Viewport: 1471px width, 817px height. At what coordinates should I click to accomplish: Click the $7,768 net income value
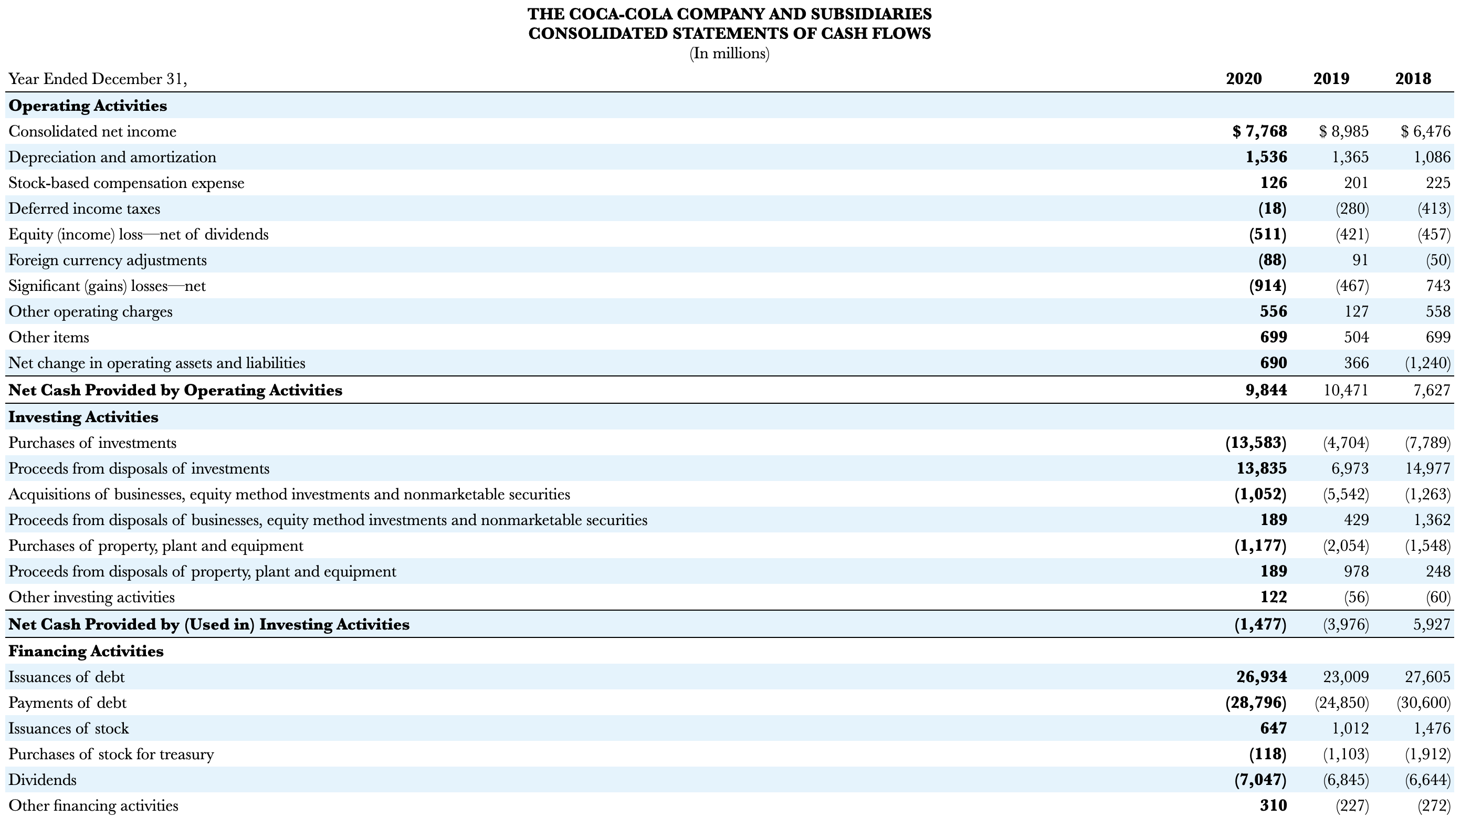tap(1259, 131)
